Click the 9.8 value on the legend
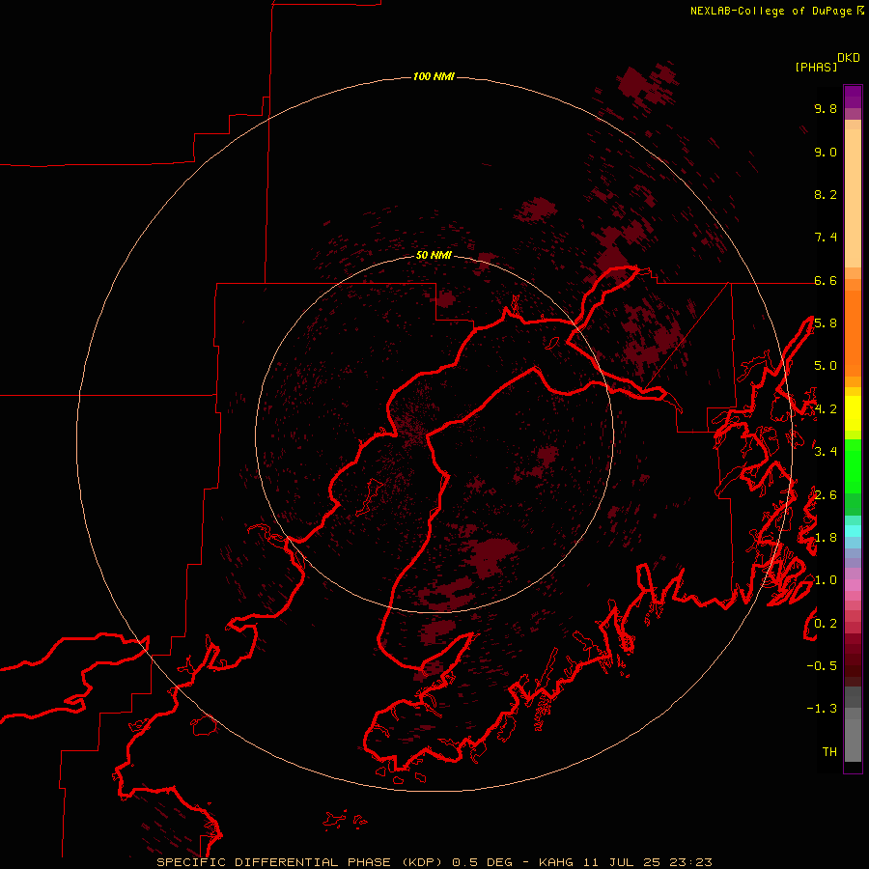This screenshot has width=869, height=869. 826,108
